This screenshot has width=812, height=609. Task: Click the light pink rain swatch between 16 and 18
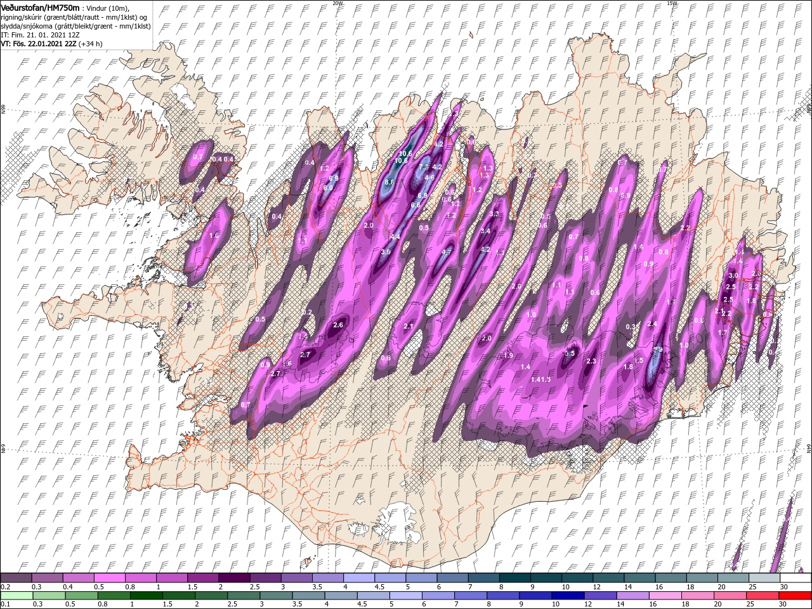(x=664, y=595)
